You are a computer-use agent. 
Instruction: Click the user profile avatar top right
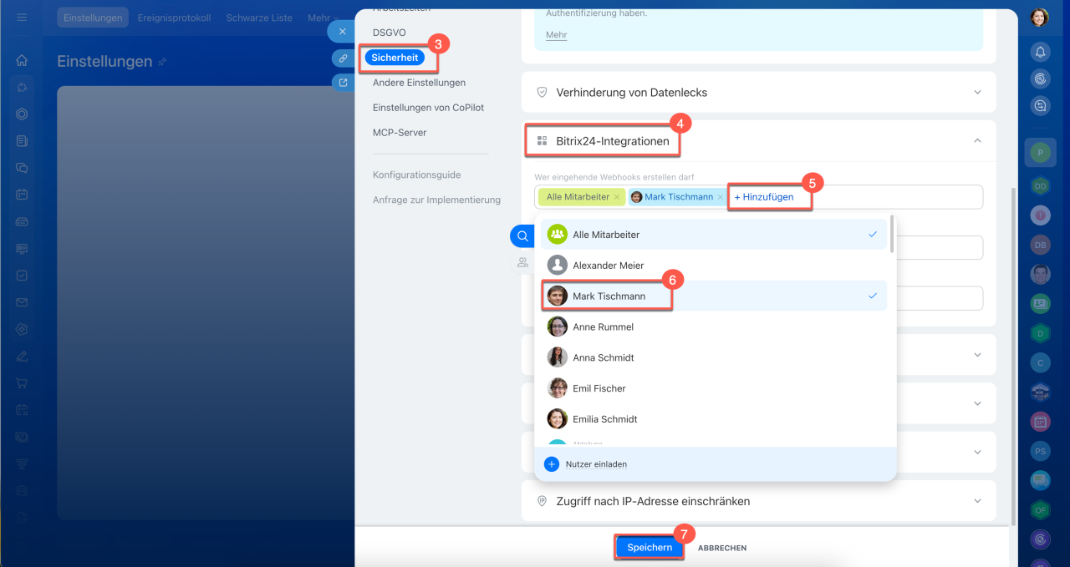pyautogui.click(x=1040, y=18)
